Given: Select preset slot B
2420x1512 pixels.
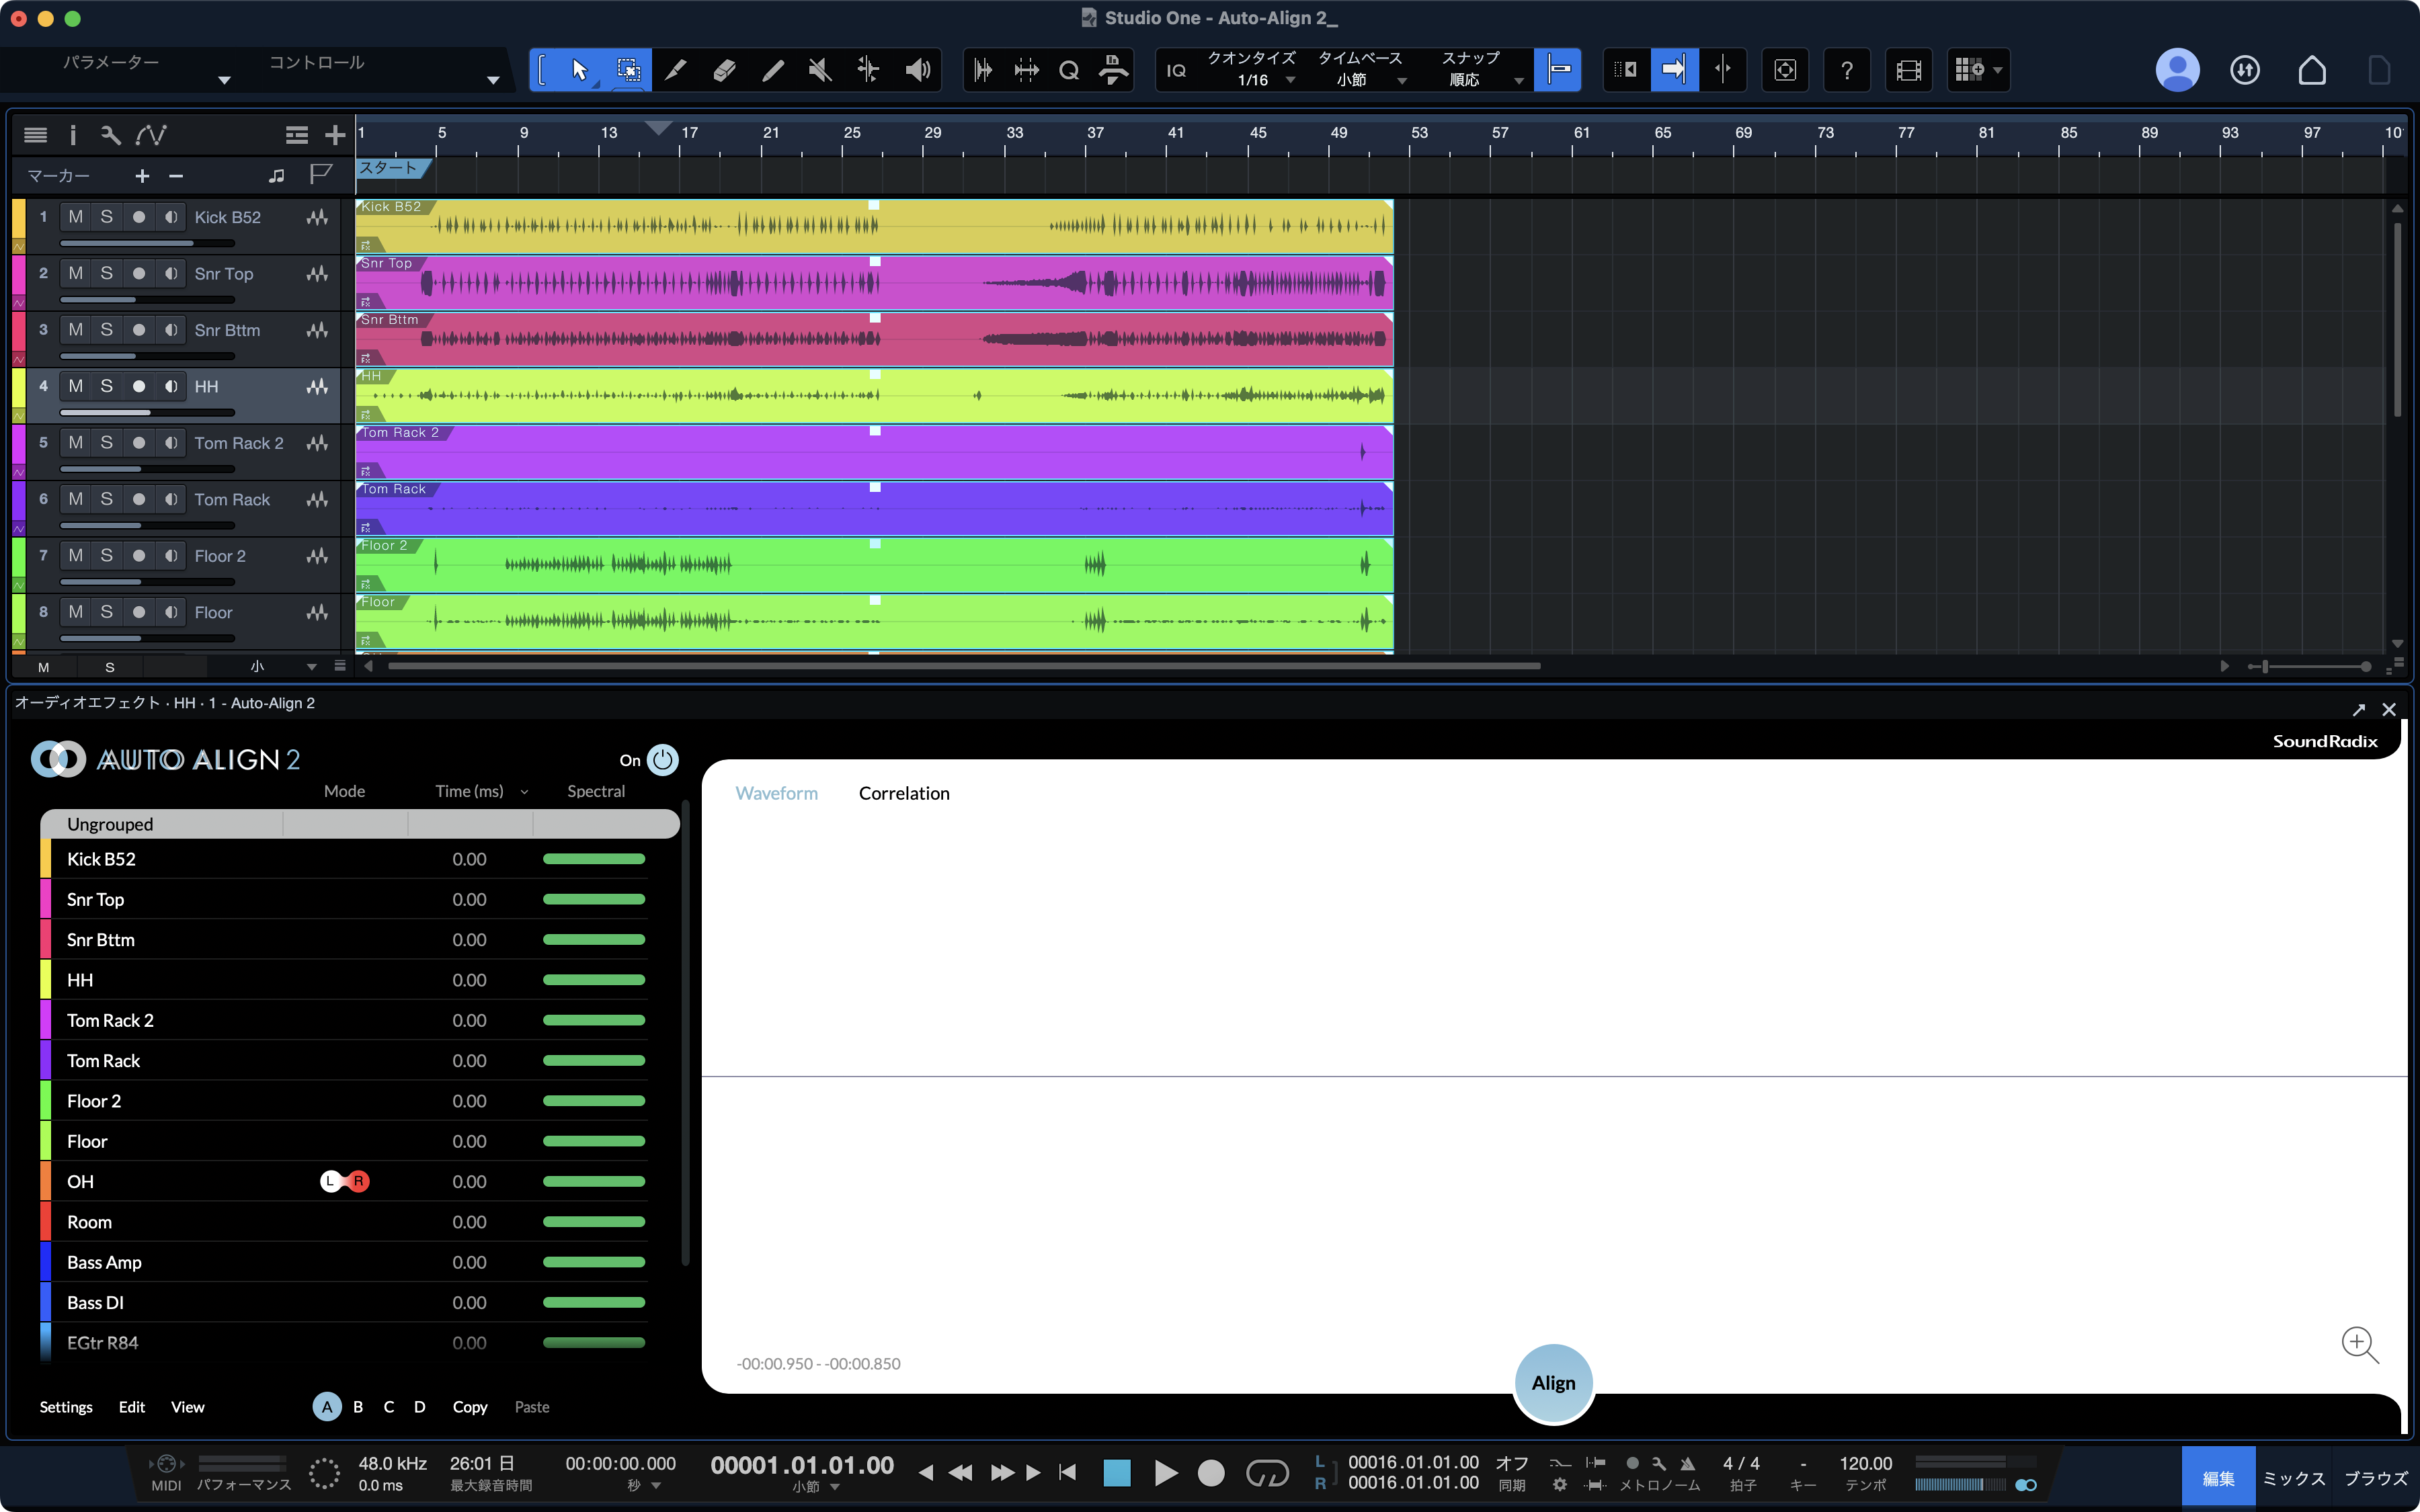Looking at the screenshot, I should pyautogui.click(x=358, y=1407).
